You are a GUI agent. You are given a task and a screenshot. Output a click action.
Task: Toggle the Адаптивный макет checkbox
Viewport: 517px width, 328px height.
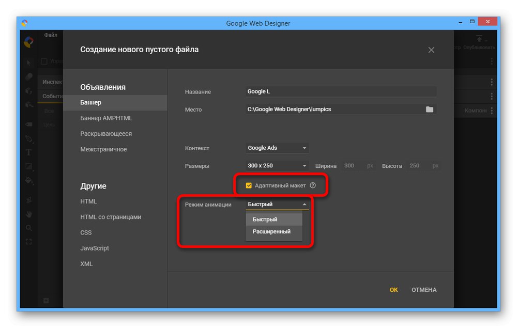249,185
